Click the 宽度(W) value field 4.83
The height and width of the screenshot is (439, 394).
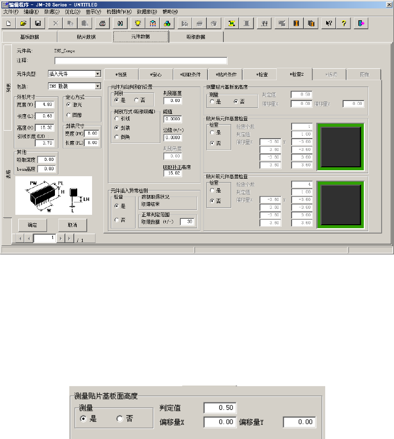click(45, 104)
